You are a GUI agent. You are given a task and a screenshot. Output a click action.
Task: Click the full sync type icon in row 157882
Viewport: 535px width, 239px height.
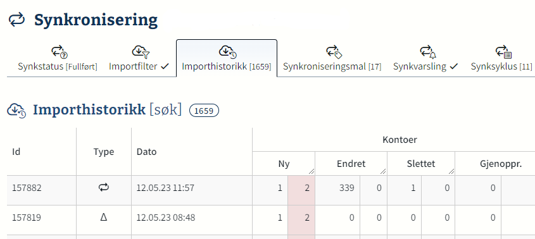tap(104, 188)
